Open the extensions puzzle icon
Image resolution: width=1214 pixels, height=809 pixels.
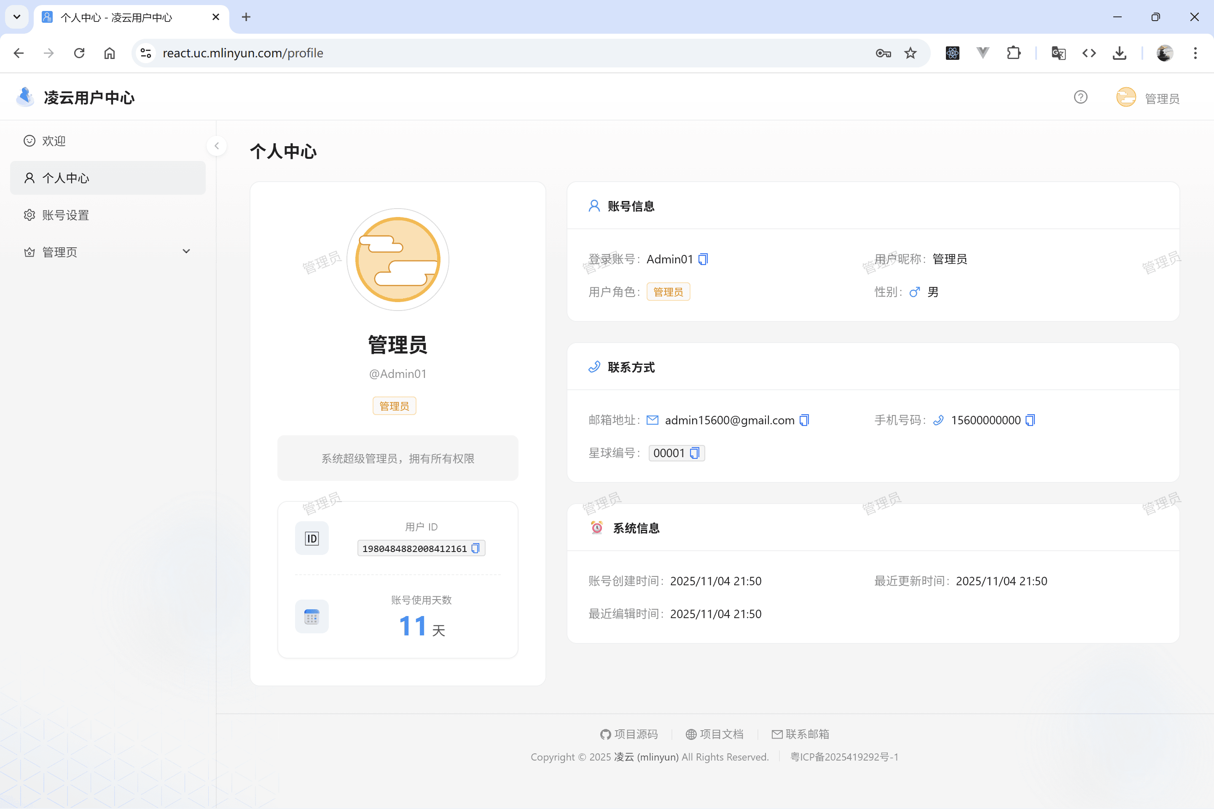click(1014, 53)
